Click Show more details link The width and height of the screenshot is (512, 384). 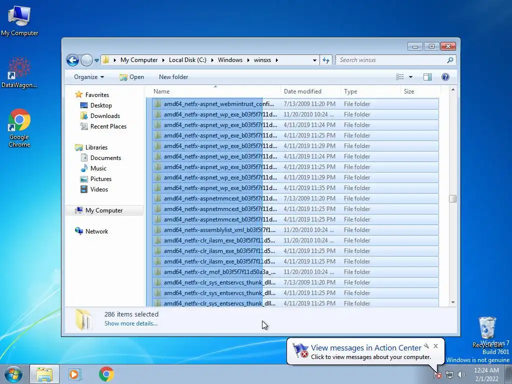(x=130, y=323)
